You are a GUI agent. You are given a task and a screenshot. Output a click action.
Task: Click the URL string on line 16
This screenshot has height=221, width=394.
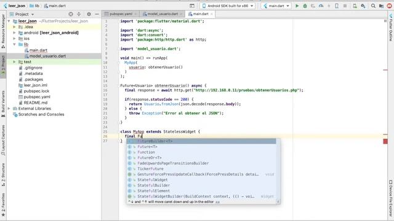[x=247, y=90]
